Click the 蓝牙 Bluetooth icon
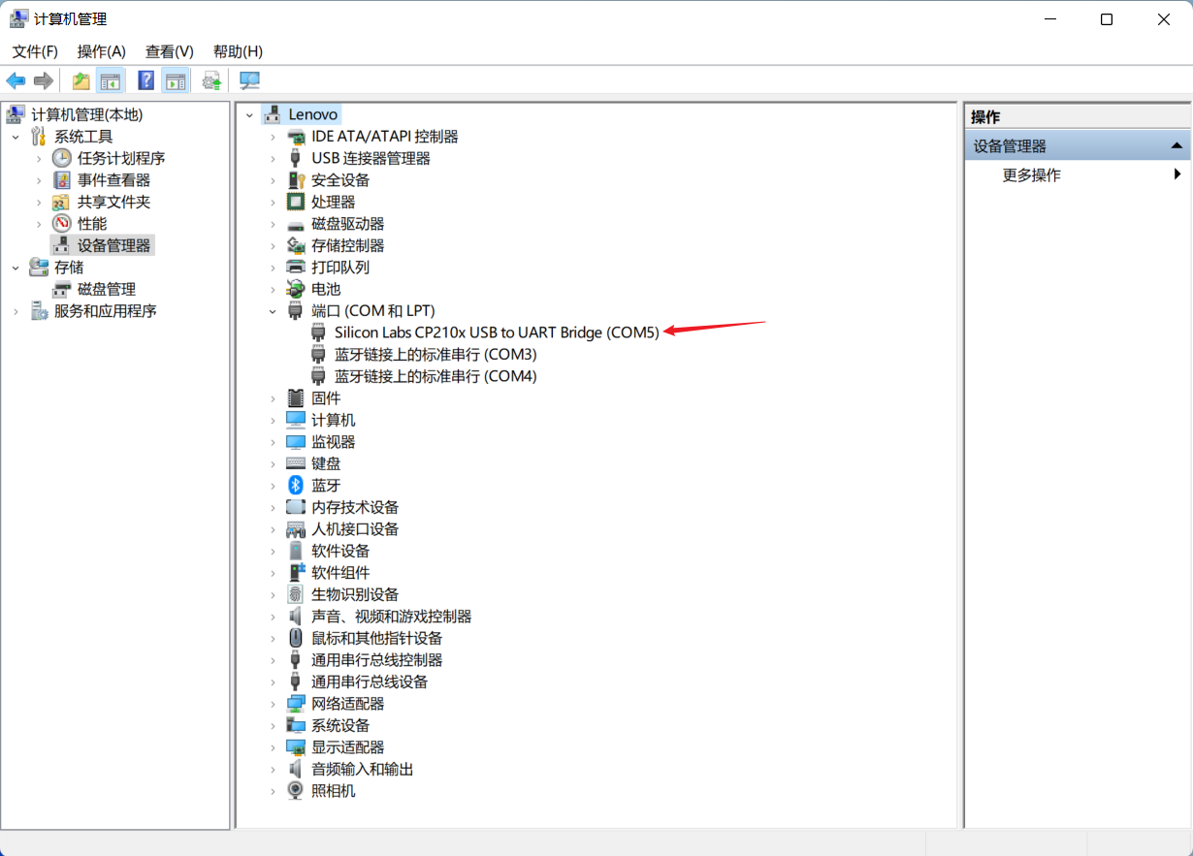Viewport: 1193px width, 856px height. [x=296, y=486]
